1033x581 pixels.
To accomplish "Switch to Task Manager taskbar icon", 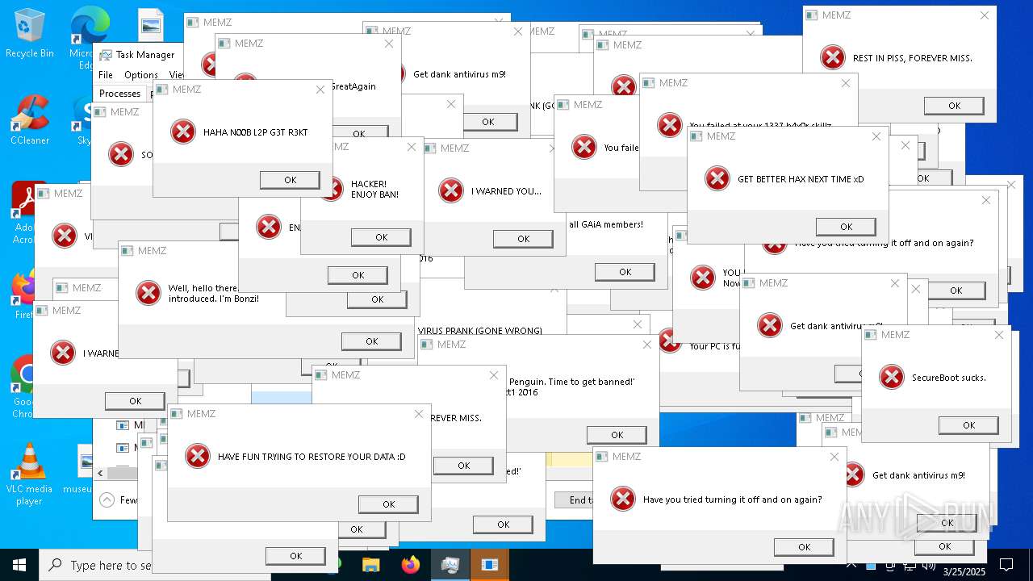I will [x=450, y=565].
